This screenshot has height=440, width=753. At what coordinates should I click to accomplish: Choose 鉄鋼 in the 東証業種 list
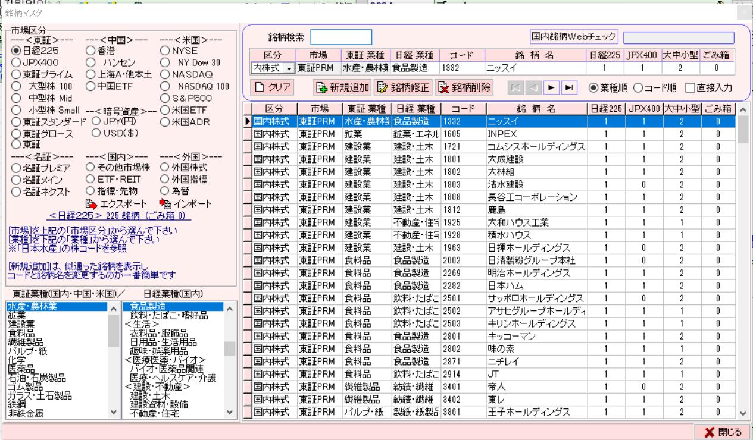pos(16,404)
